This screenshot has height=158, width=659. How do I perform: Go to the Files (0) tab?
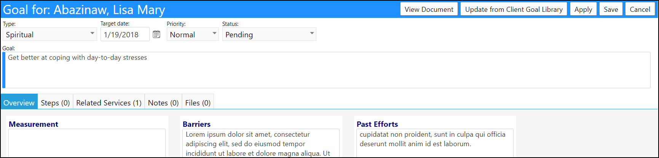[x=198, y=103]
